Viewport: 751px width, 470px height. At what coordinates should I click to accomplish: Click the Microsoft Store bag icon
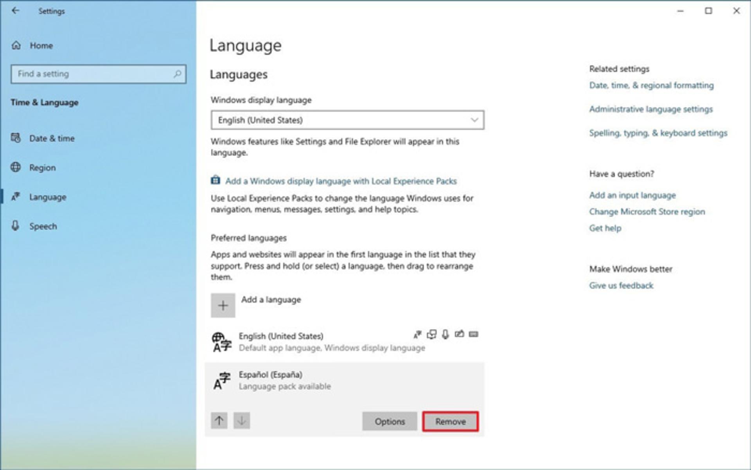[216, 180]
